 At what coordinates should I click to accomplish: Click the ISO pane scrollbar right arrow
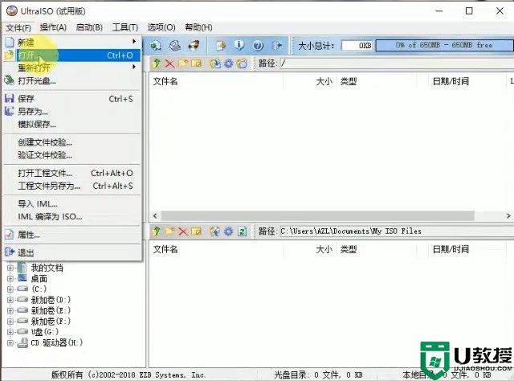[508, 215]
